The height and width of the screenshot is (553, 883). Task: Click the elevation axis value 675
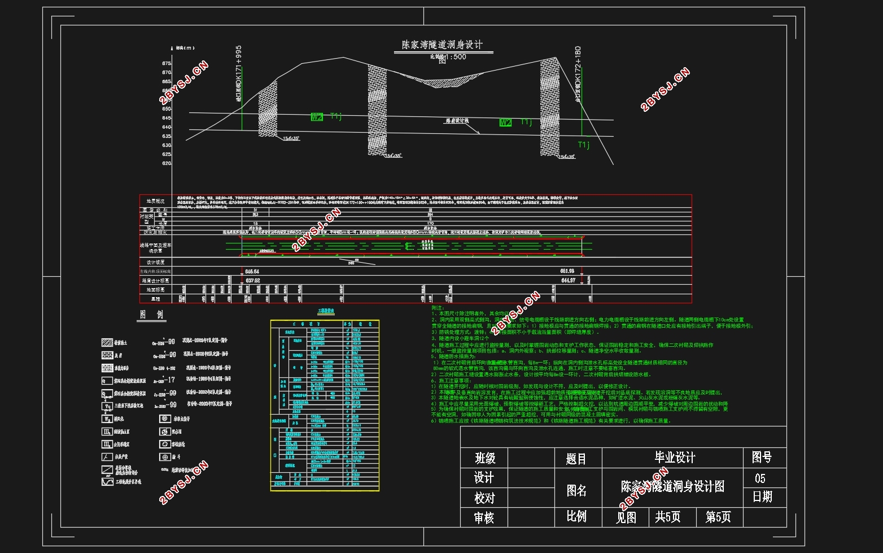[x=167, y=63]
